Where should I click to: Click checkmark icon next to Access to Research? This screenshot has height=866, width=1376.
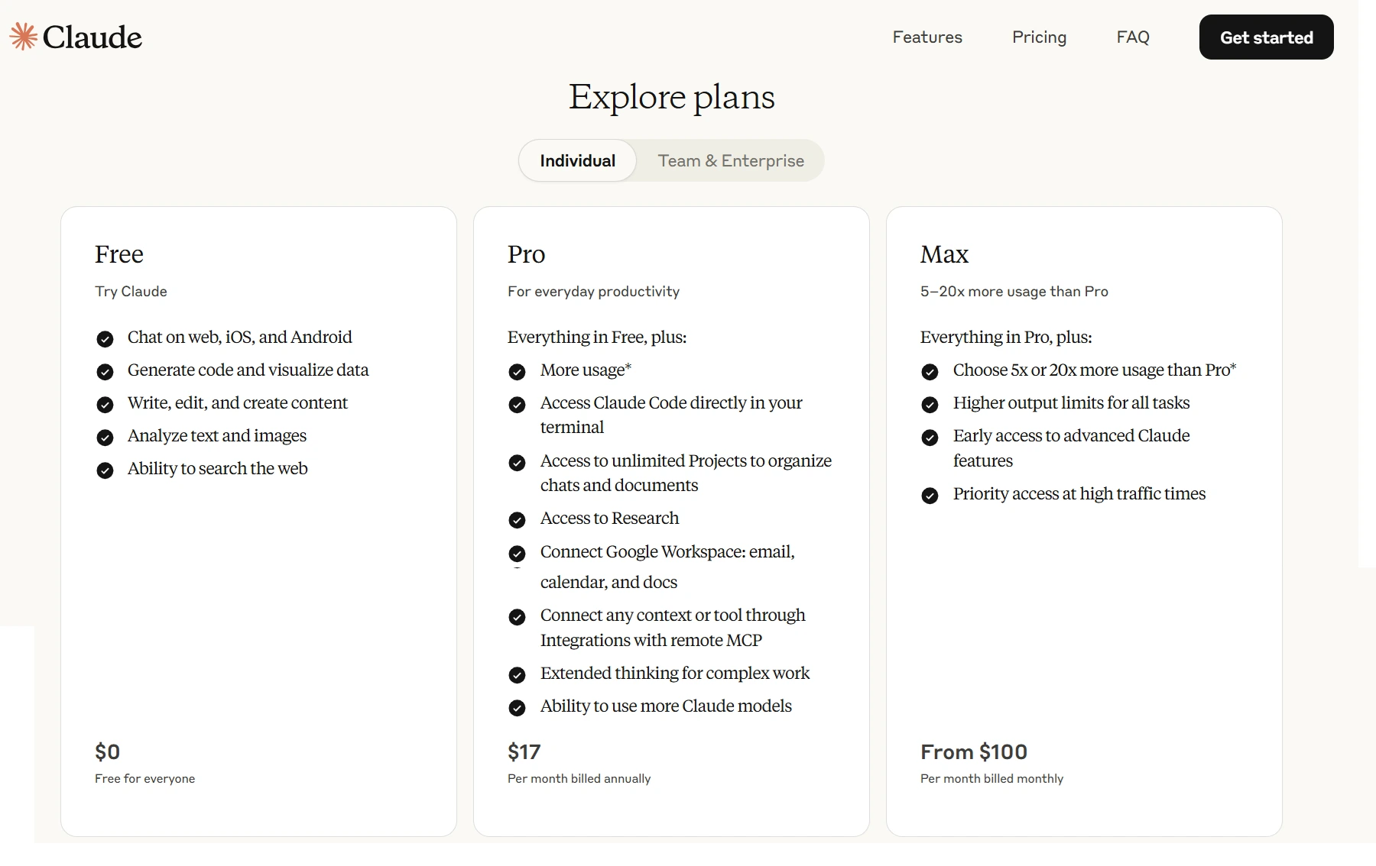click(517, 520)
